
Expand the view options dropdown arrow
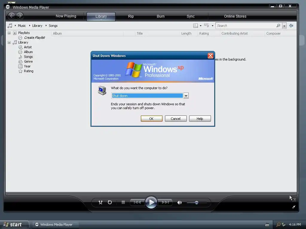(x=212, y=26)
